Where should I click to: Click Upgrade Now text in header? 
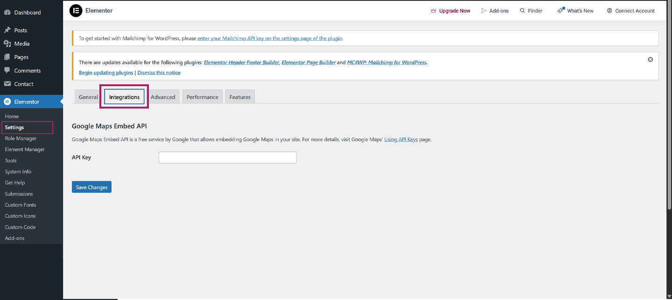tap(455, 11)
